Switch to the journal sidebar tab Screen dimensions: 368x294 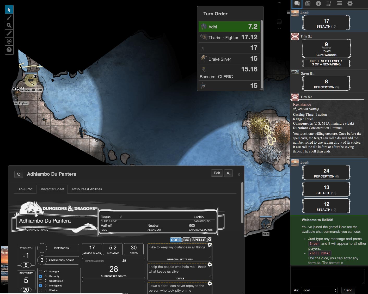point(308,4)
